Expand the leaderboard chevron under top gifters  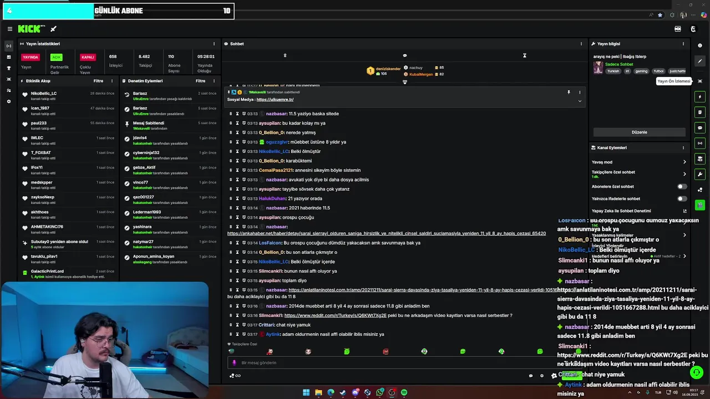[x=404, y=82]
